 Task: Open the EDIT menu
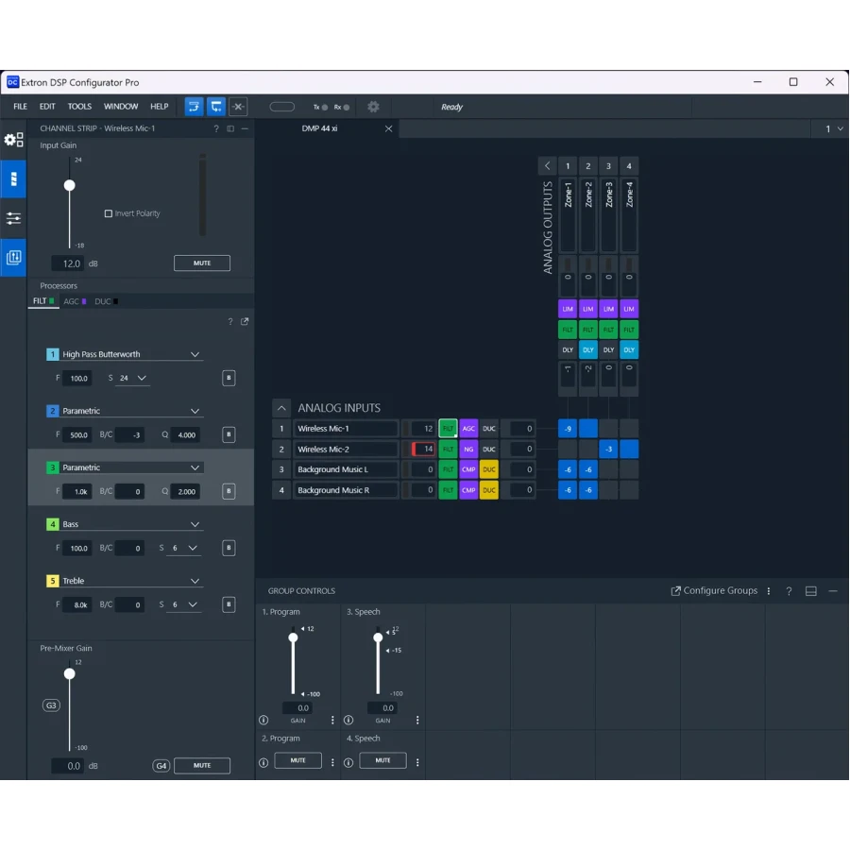click(x=47, y=106)
